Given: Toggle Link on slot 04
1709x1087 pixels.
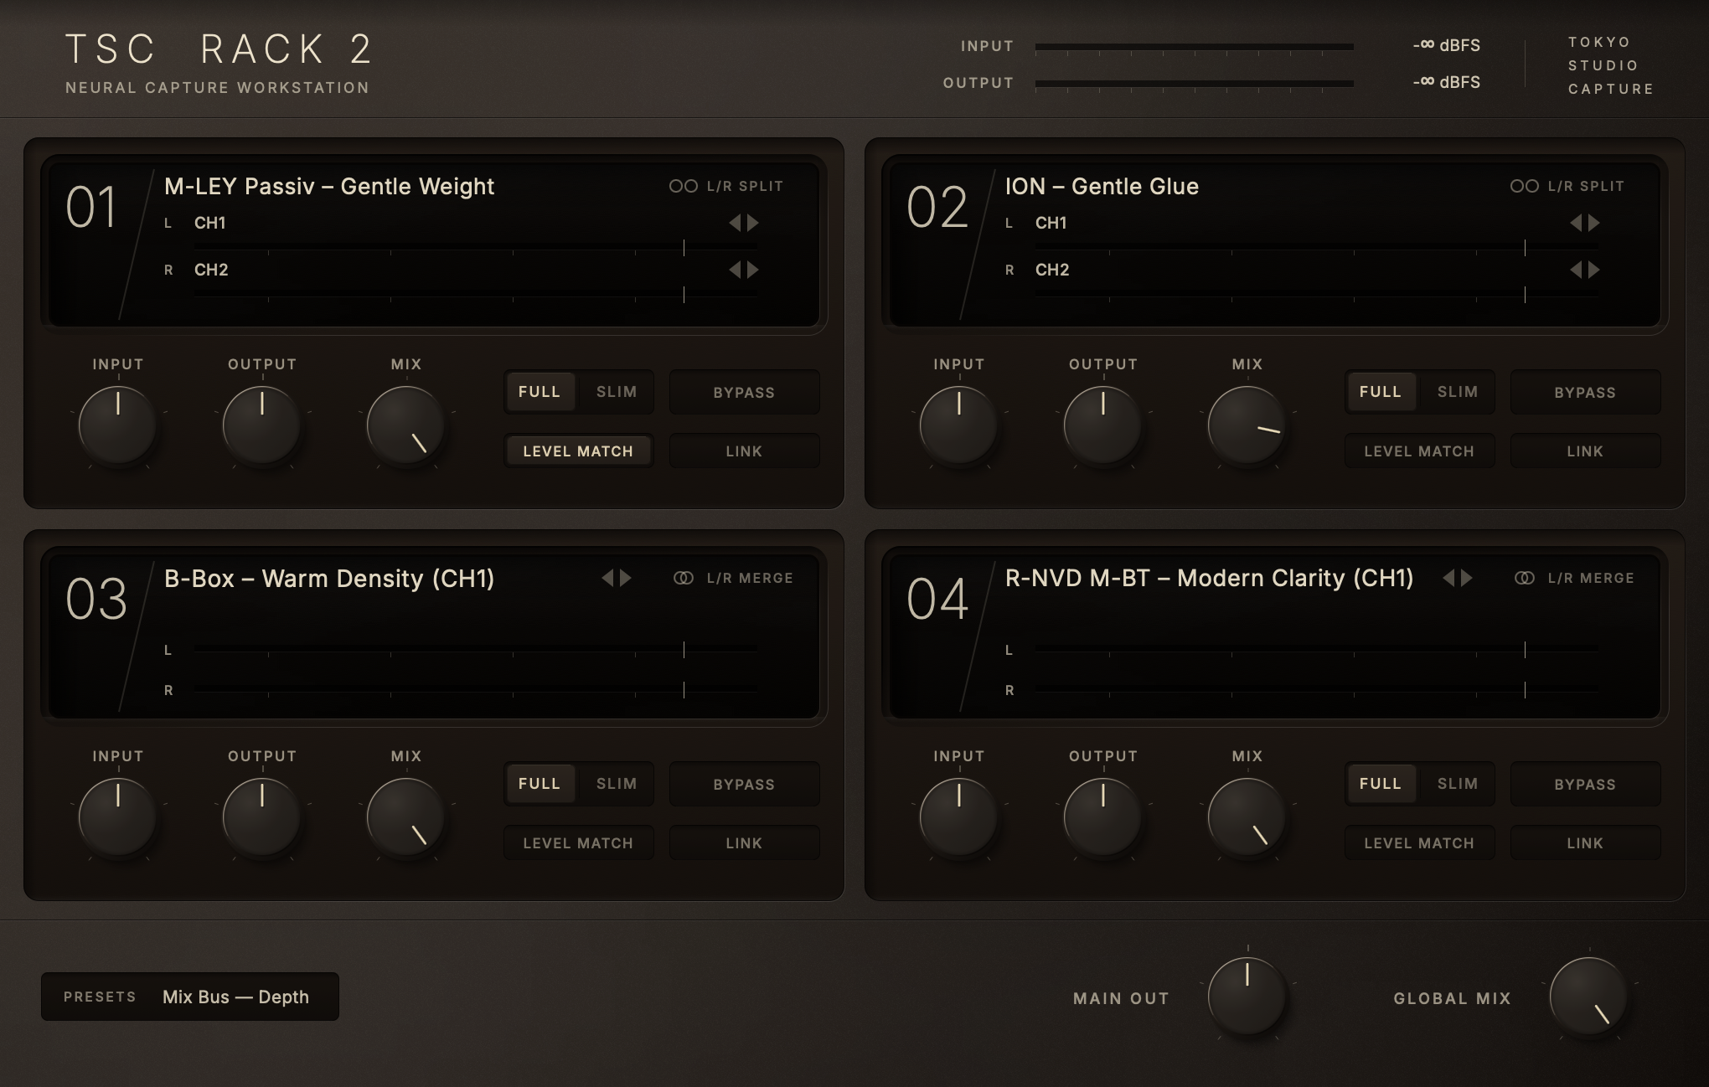Looking at the screenshot, I should click(x=1585, y=842).
